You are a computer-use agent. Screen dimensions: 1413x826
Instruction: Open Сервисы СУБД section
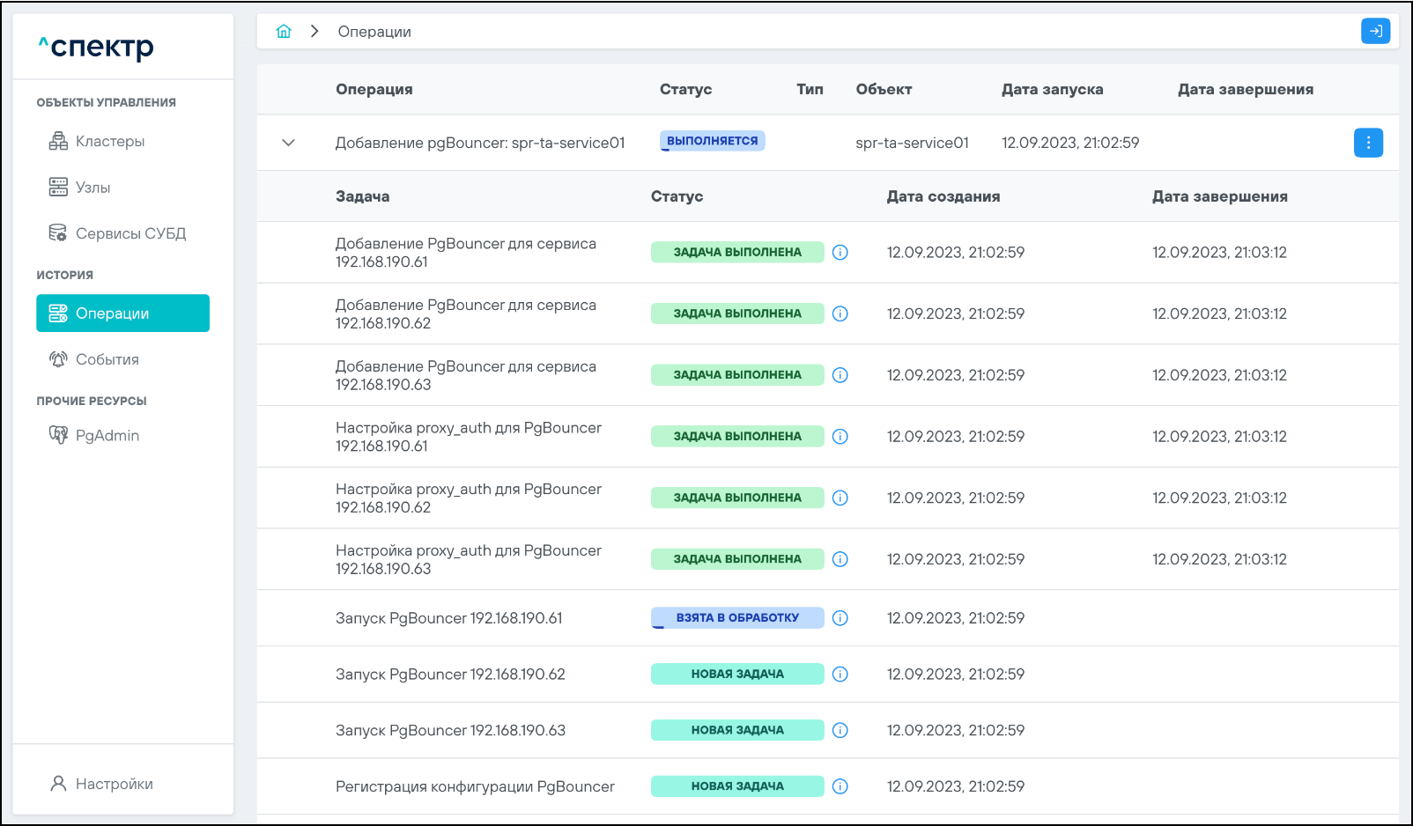coord(129,233)
